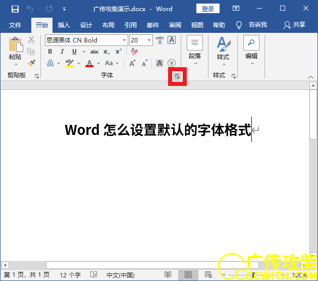Apply text effects outlined A
This screenshot has width=318, height=281.
50,63
